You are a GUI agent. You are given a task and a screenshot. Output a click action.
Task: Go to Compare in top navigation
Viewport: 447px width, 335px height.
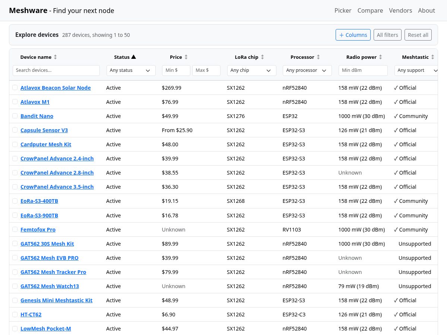(370, 10)
